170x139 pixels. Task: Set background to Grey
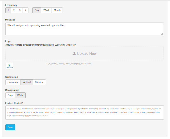10,95
